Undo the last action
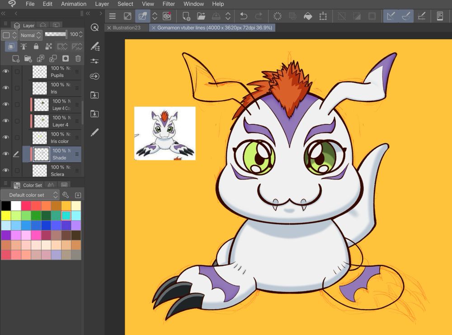 [x=244, y=16]
